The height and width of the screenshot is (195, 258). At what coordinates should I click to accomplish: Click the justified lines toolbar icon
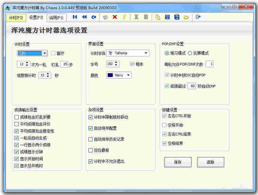point(146,17)
